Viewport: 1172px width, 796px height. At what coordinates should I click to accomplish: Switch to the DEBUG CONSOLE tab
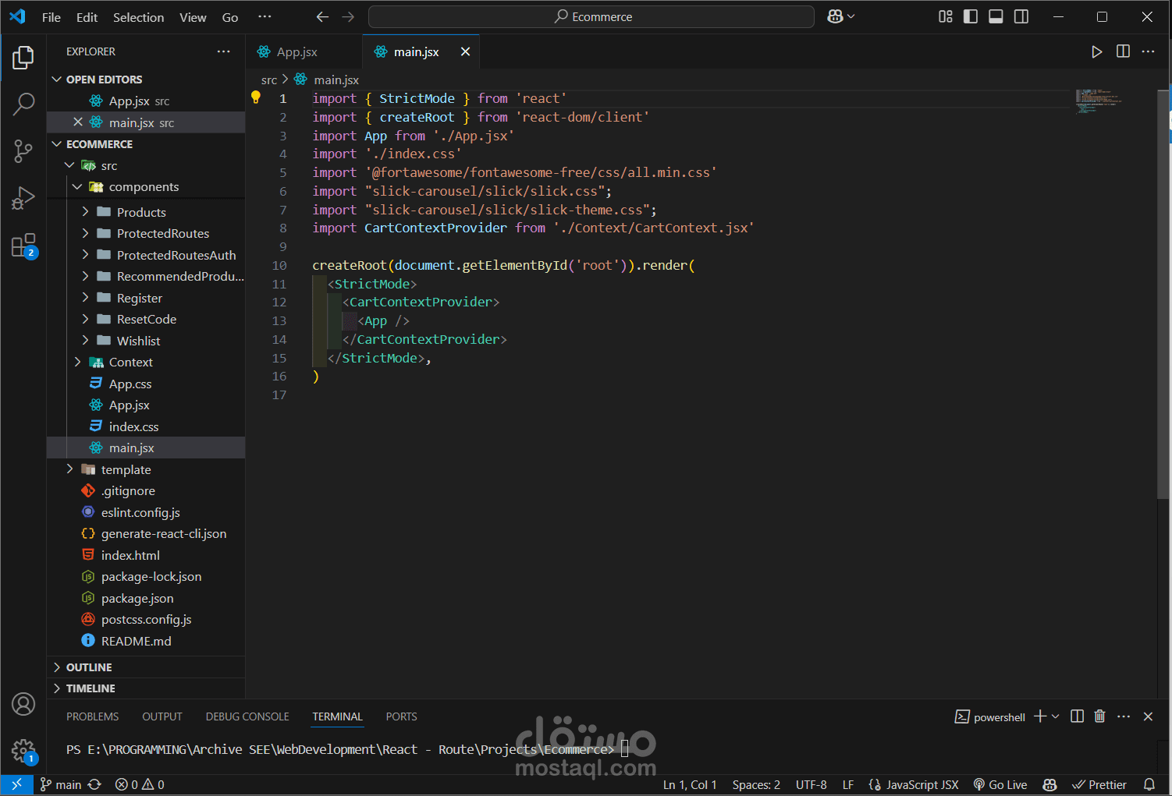coord(247,716)
